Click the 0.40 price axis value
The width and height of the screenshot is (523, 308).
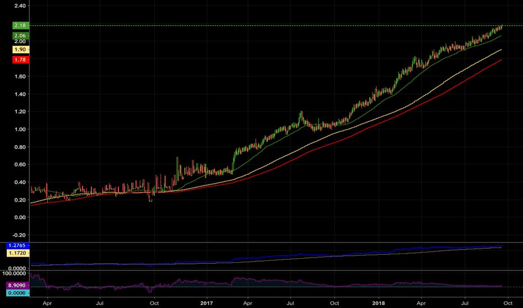click(20, 182)
